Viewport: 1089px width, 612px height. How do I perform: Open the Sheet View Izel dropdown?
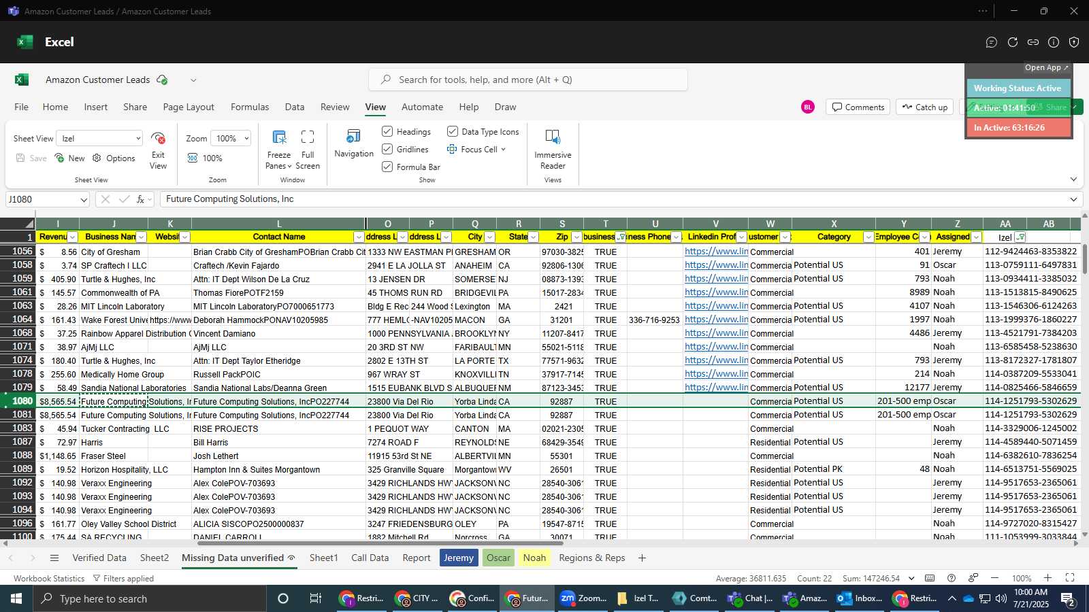pos(99,138)
